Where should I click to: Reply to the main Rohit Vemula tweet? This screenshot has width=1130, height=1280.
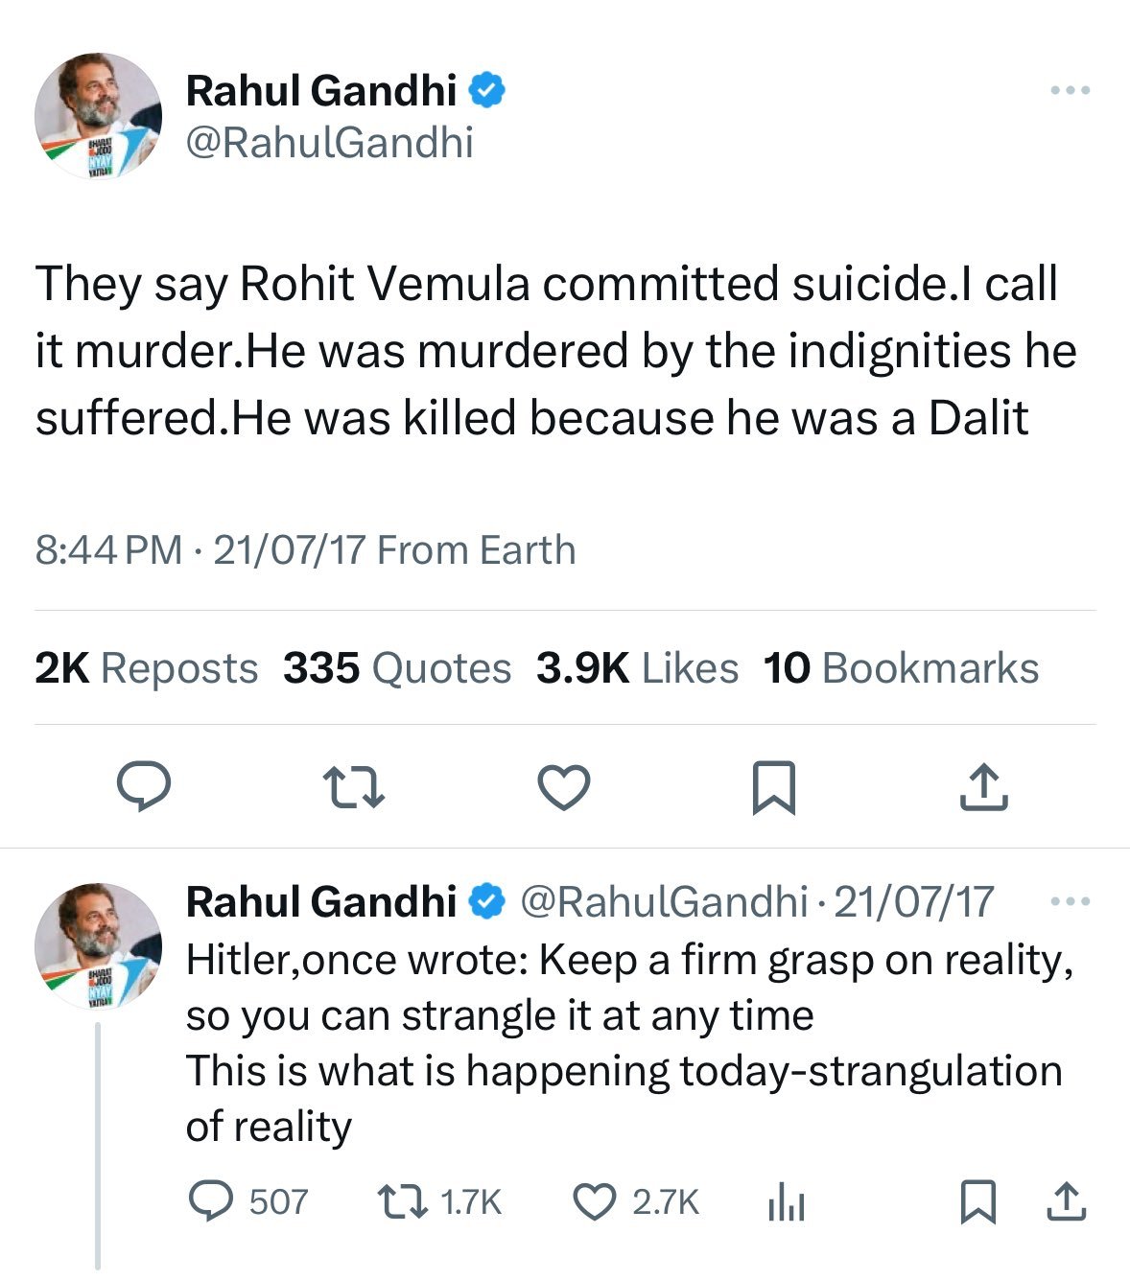pyautogui.click(x=144, y=787)
